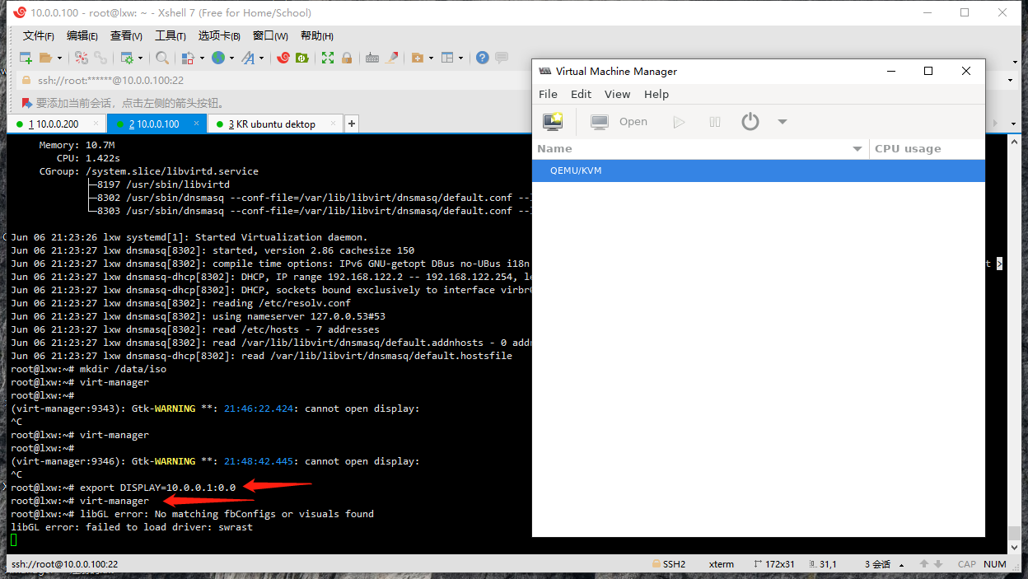Select the QEMU/KVM connection row
This screenshot has width=1028, height=579.
click(576, 170)
